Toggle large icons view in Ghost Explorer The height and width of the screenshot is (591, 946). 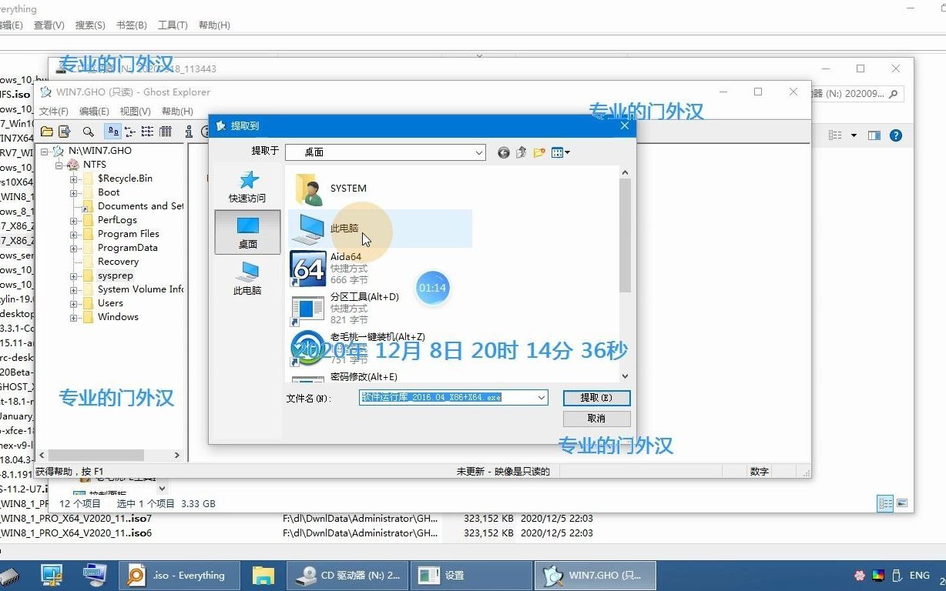point(113,132)
